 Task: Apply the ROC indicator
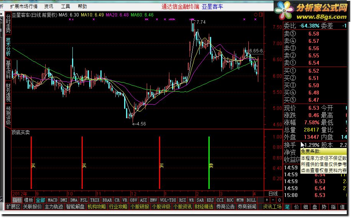coord(230,200)
